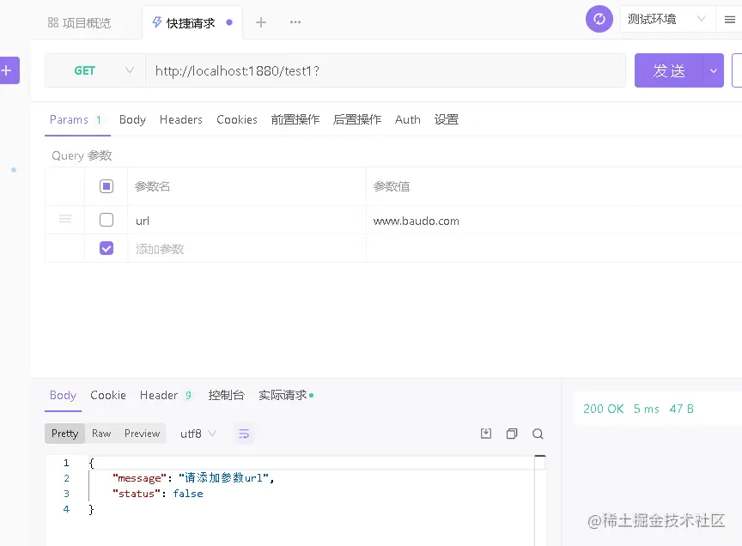Open response Cookie tab
Screen dimensions: 742x546
pos(108,395)
